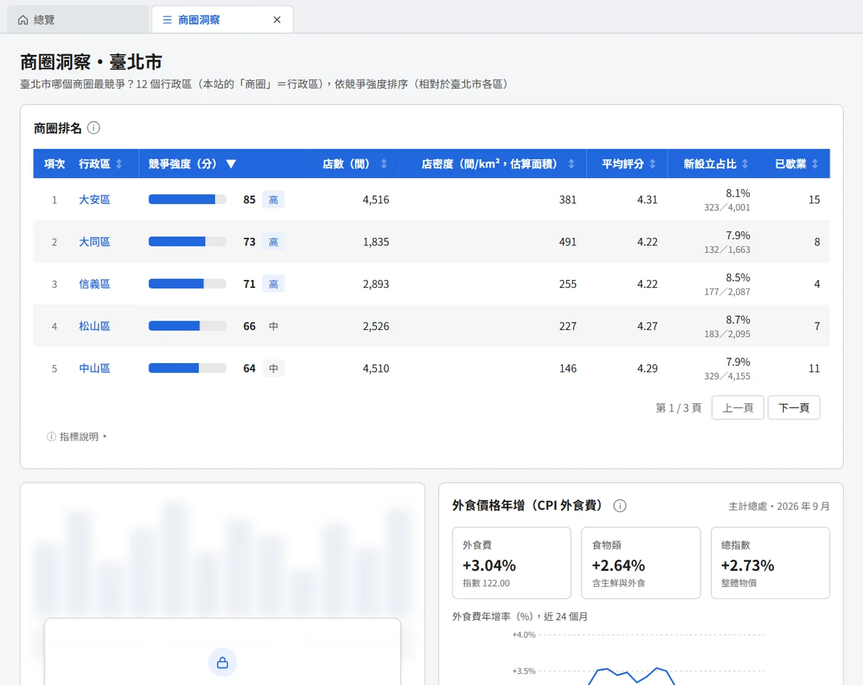Sort by 平均評分 column arrows
This screenshot has height=685, width=863.
tap(652, 164)
